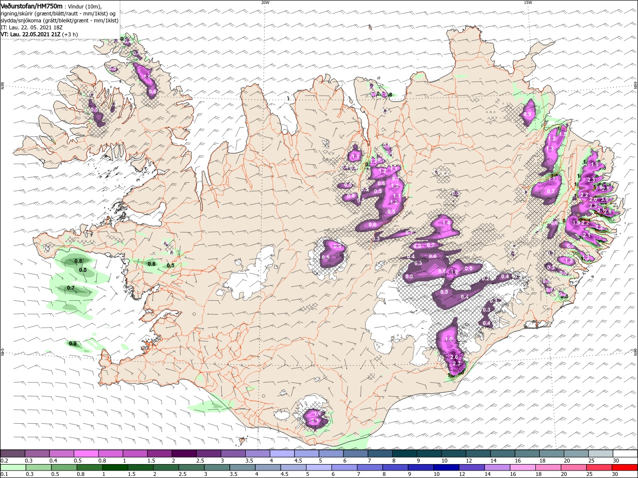
Task: Choose the slate blue-grey 3.5 swatch in rain legend
Action: [x=242, y=468]
